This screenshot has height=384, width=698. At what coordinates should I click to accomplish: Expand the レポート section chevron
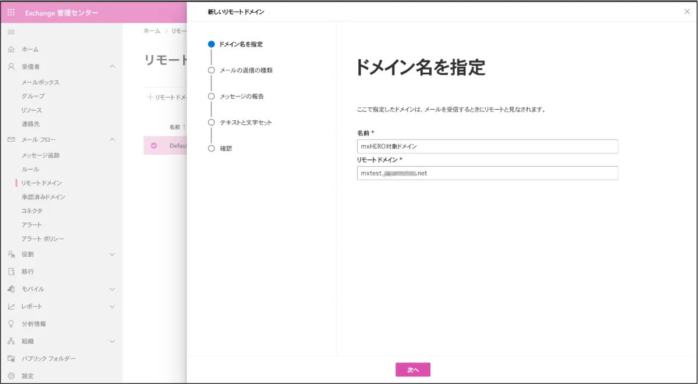[112, 306]
